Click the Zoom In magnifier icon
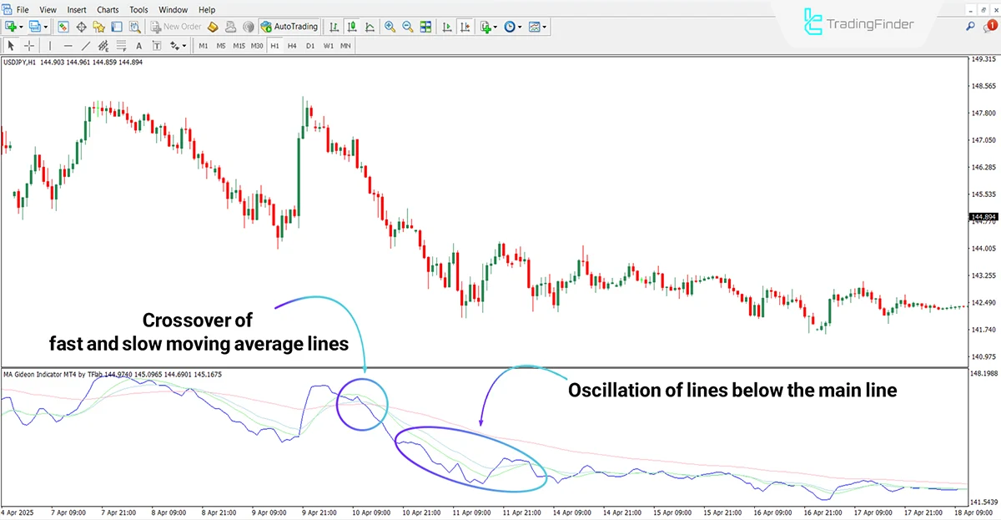The height and width of the screenshot is (520, 1001). [389, 26]
